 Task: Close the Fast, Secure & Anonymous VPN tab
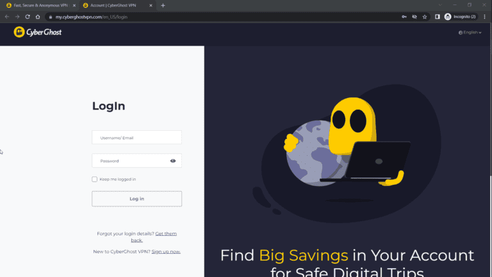[x=74, y=5]
